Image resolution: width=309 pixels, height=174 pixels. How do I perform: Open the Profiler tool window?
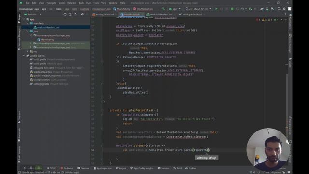pyautogui.click(x=191, y=168)
